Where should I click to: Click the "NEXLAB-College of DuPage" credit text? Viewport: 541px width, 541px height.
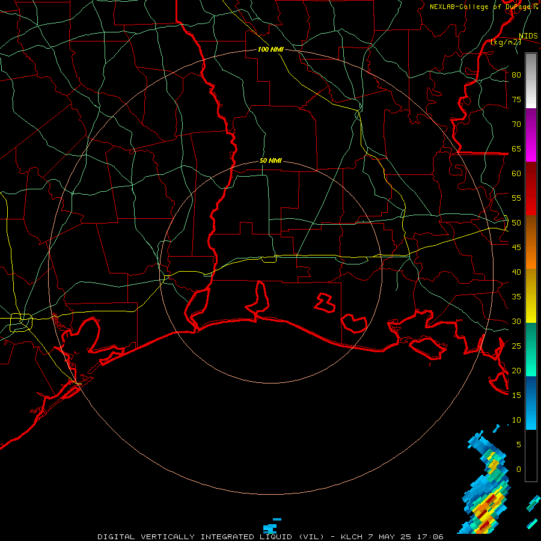click(x=481, y=7)
